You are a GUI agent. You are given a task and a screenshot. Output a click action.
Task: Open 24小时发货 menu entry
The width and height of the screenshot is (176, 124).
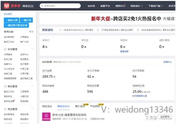(9, 69)
